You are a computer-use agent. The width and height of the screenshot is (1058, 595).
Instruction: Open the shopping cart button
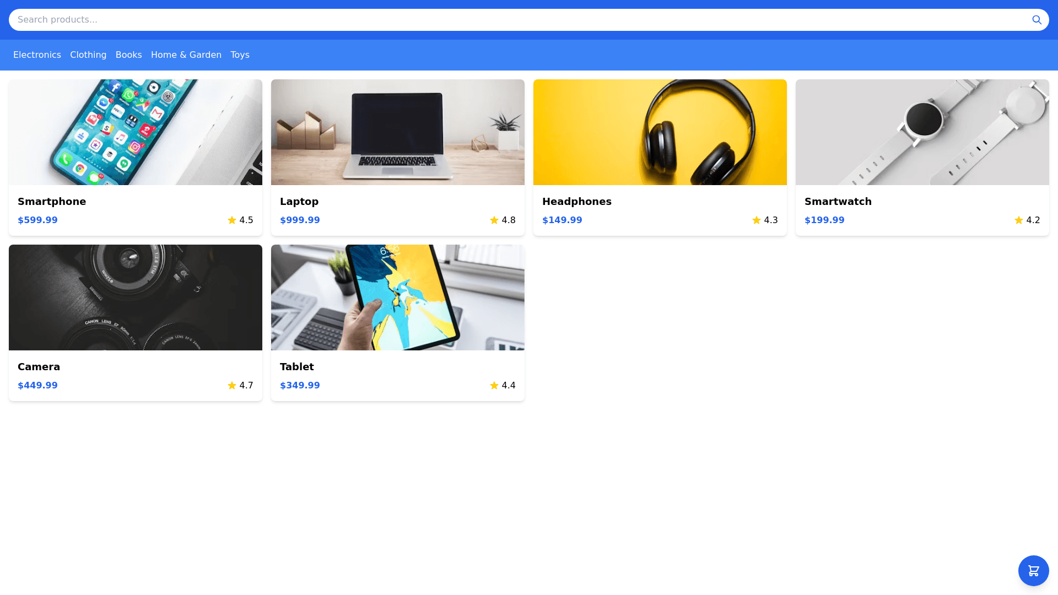click(1033, 570)
